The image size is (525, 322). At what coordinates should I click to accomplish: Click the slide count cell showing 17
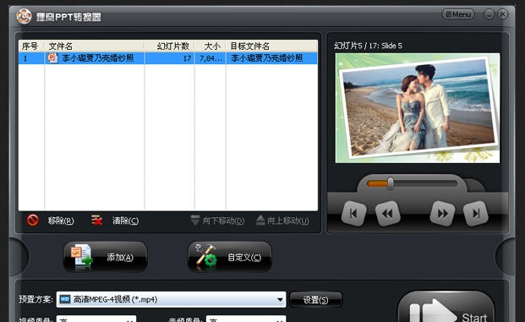click(169, 58)
